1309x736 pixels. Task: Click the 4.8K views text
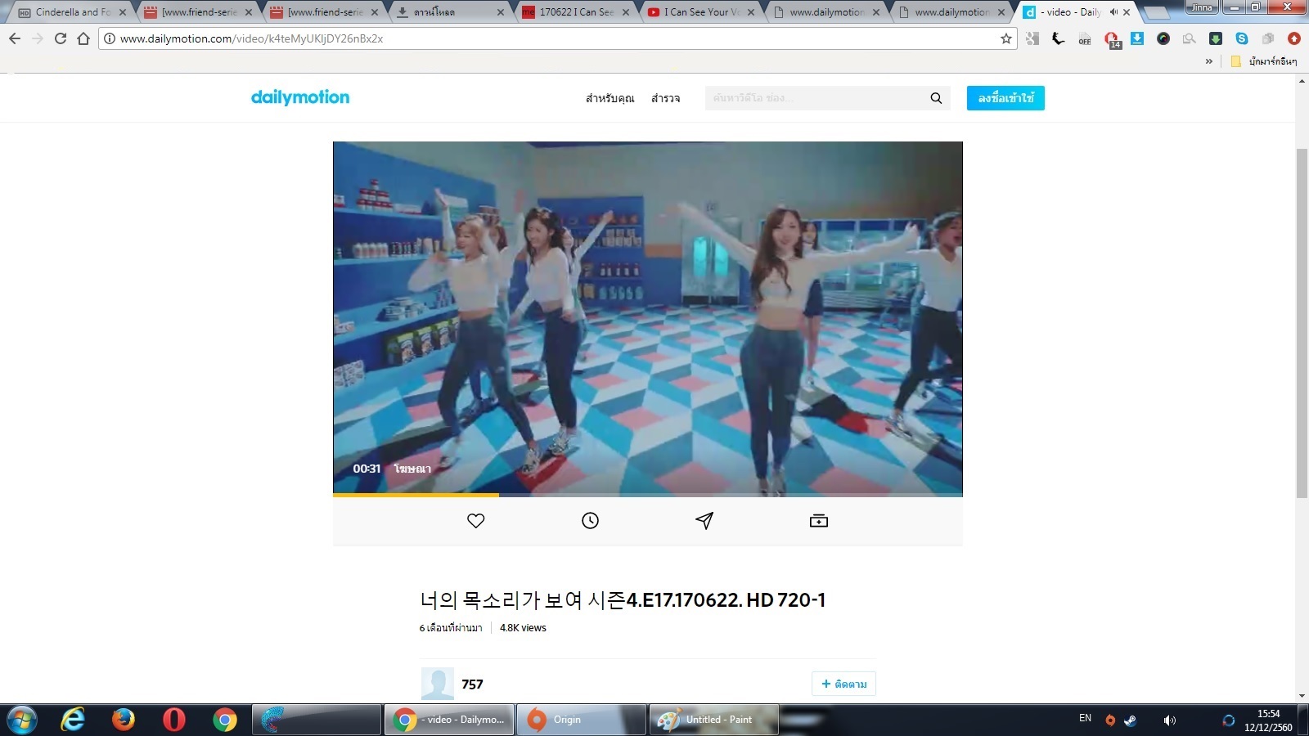pos(523,628)
